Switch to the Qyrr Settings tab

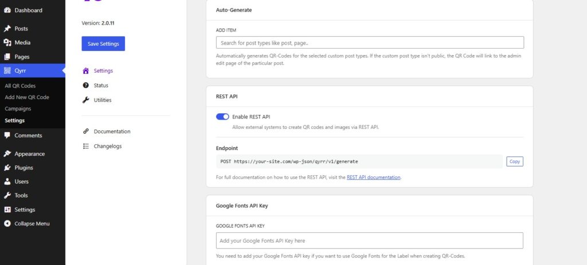coord(103,70)
